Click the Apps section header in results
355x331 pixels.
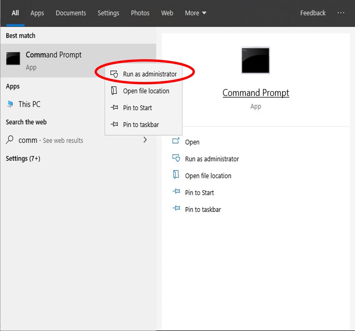coord(13,87)
